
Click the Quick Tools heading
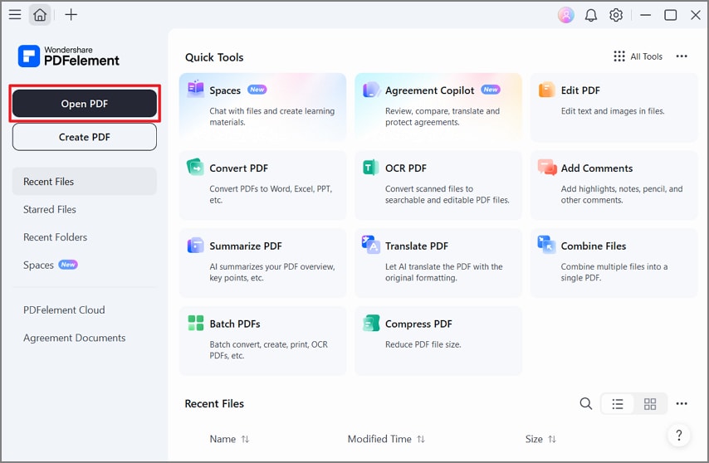214,57
